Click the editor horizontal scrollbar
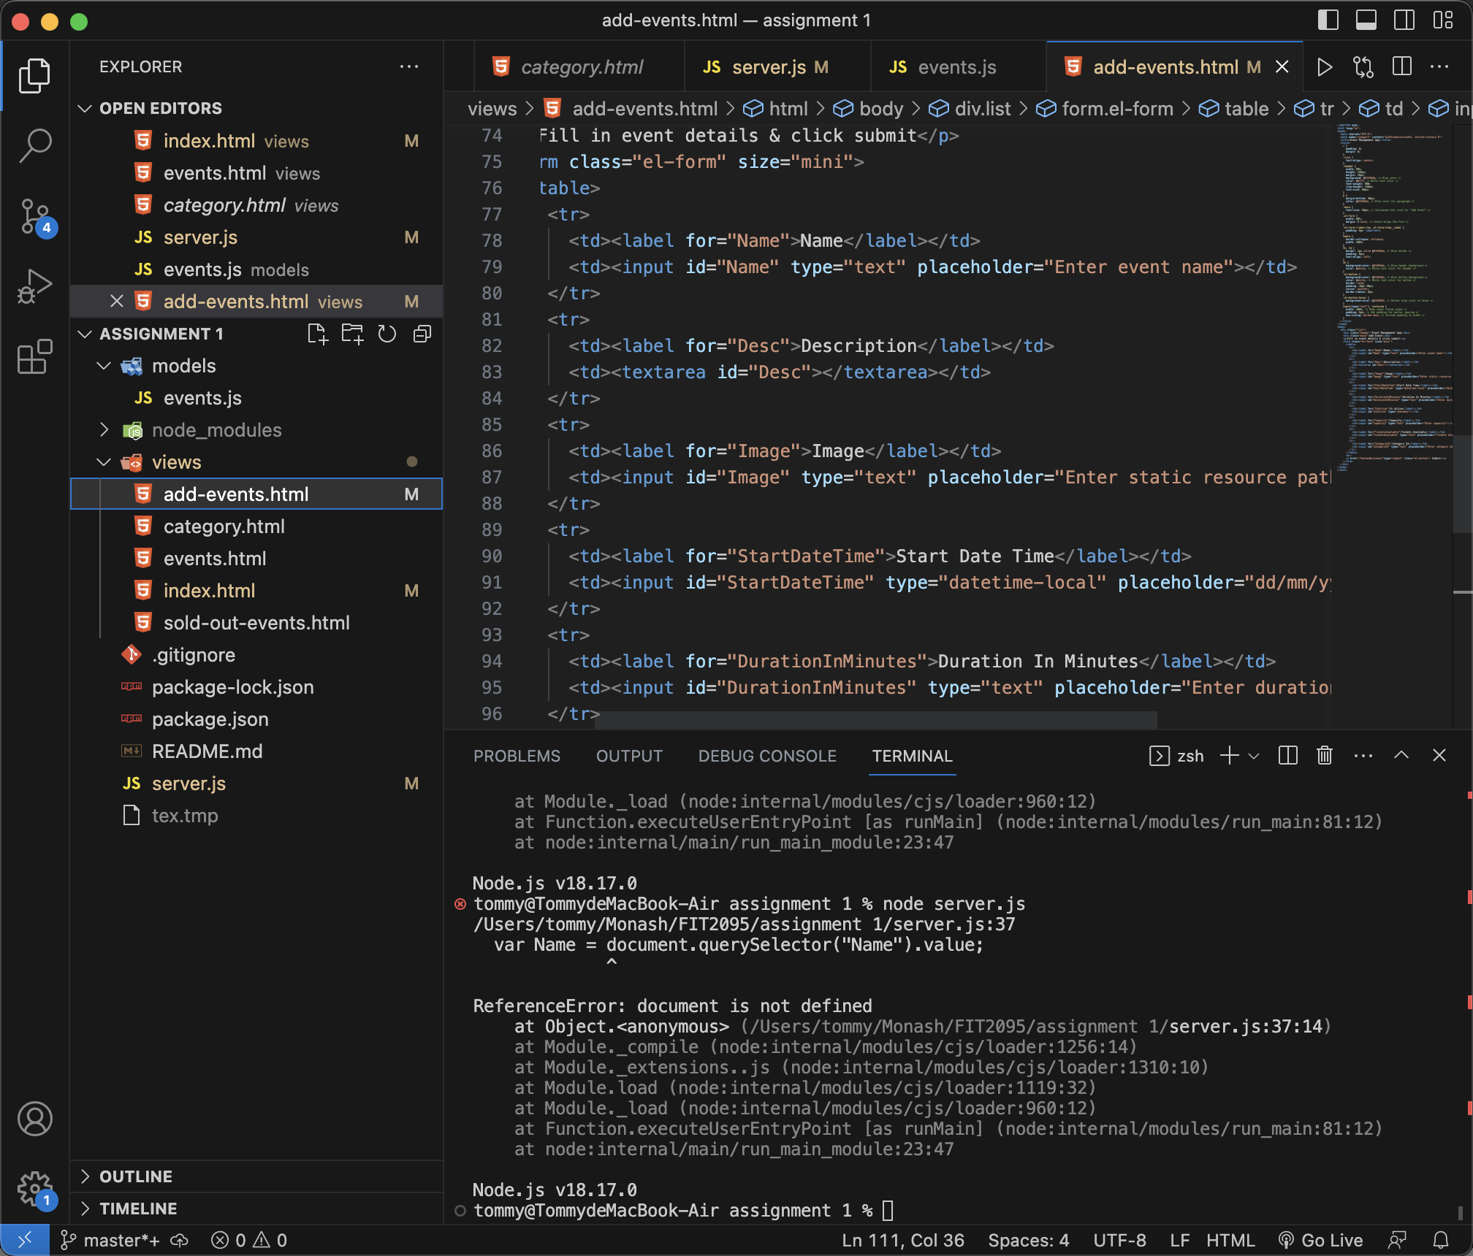Image resolution: width=1473 pixels, height=1256 pixels. [877, 720]
